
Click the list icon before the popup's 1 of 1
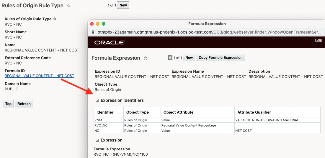(x=170, y=58)
